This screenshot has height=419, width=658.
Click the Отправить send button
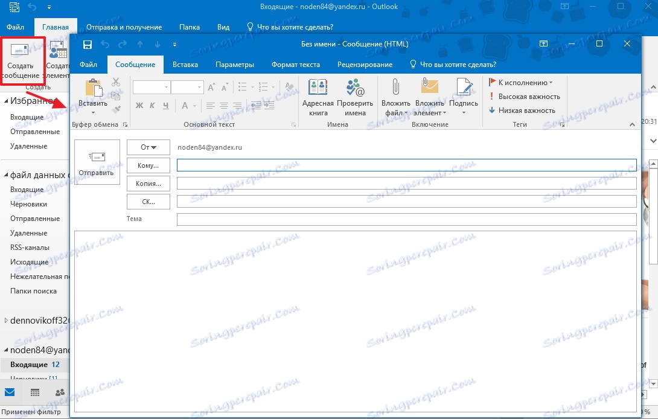pos(97,162)
